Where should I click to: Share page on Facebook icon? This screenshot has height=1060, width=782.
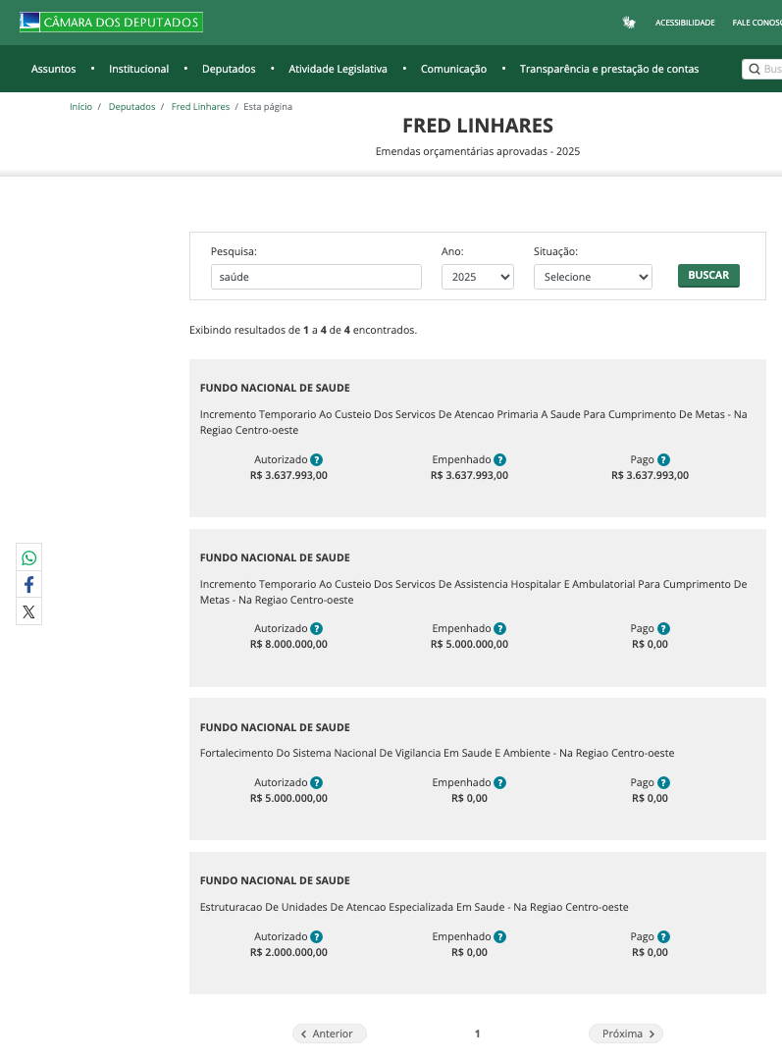tap(29, 585)
